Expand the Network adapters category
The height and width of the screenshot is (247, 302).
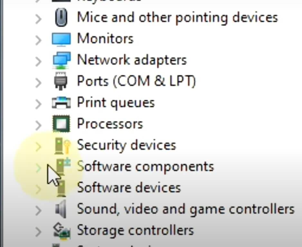(38, 60)
